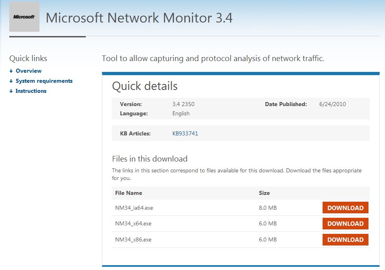Click the Language: label
Screen dimensions: 385x270
(x=134, y=113)
